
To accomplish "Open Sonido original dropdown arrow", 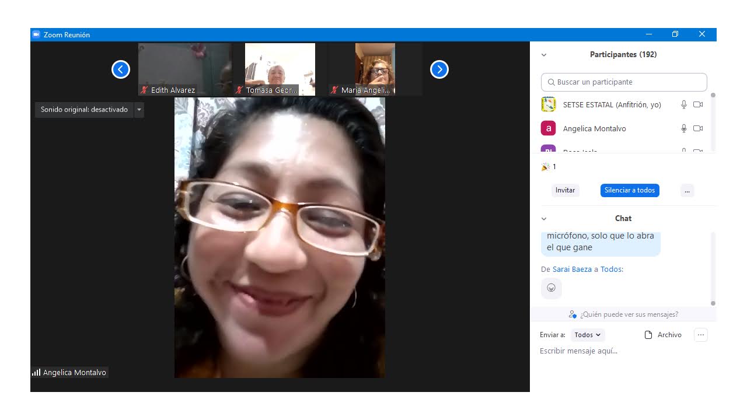I will click(x=139, y=110).
